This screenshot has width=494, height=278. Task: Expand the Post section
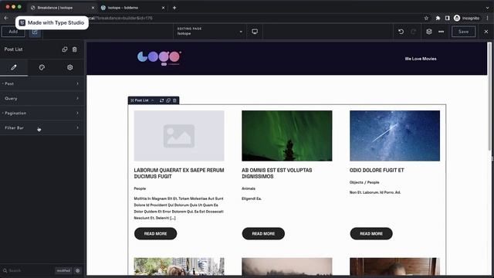point(42,83)
